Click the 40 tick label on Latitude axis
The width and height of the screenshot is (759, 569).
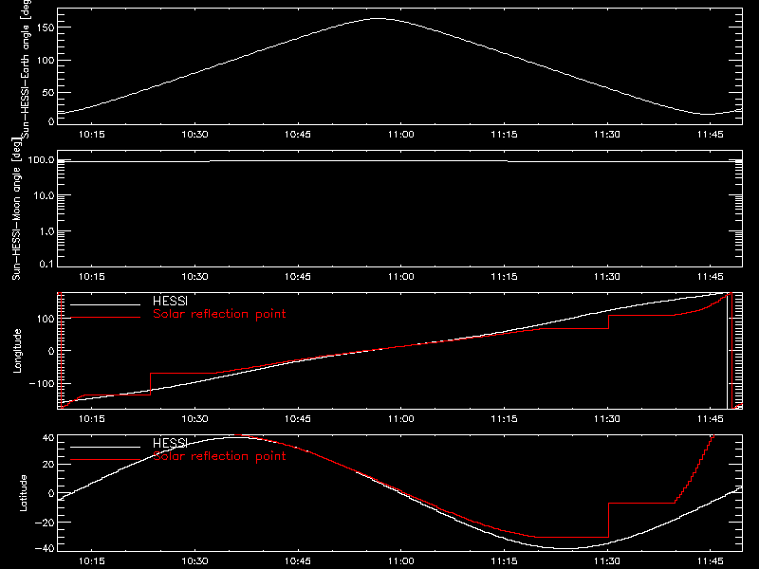point(48,438)
